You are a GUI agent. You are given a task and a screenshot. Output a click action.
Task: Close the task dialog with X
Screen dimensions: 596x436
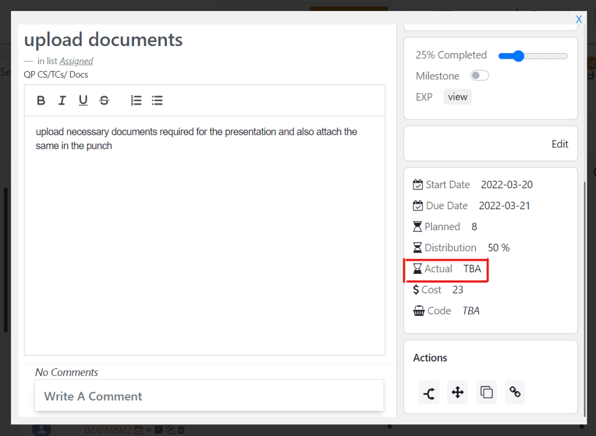click(579, 19)
